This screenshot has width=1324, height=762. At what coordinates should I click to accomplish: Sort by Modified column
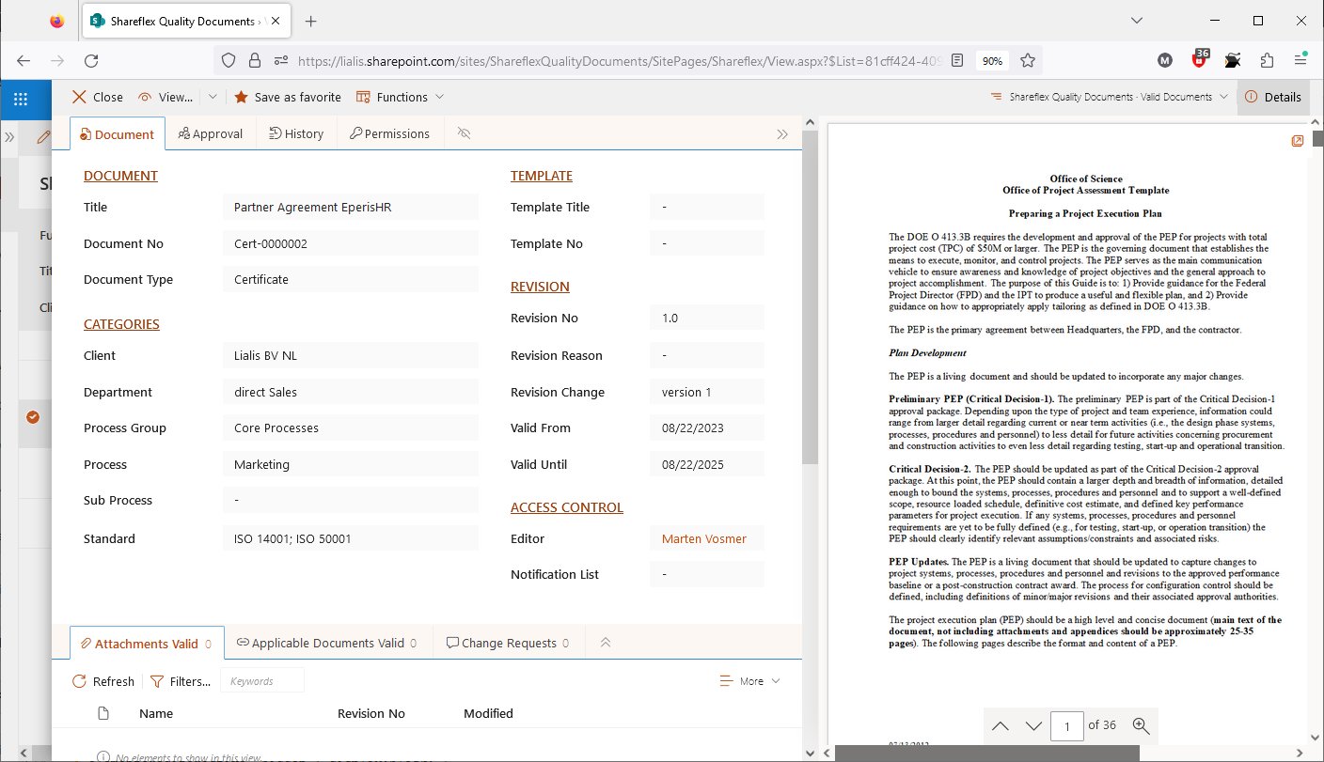[488, 713]
